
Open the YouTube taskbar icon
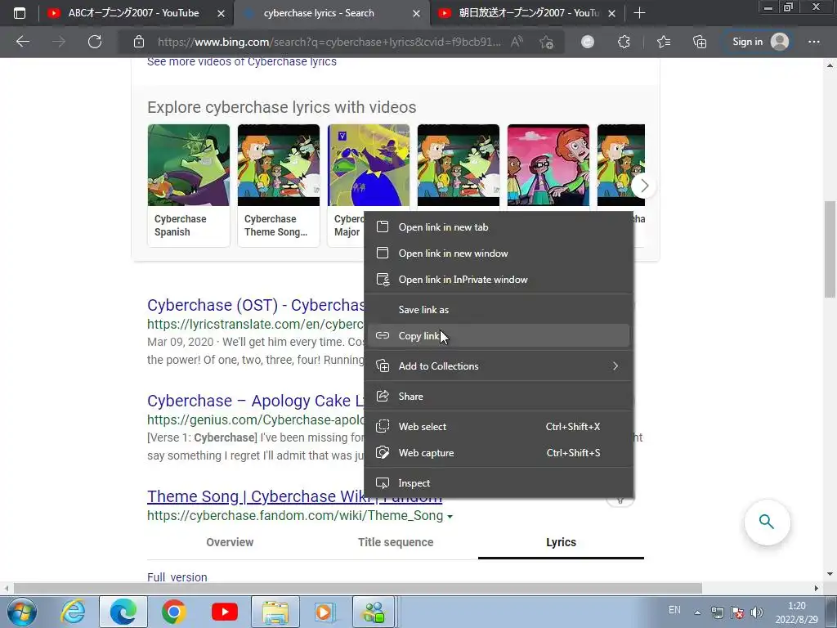224,612
